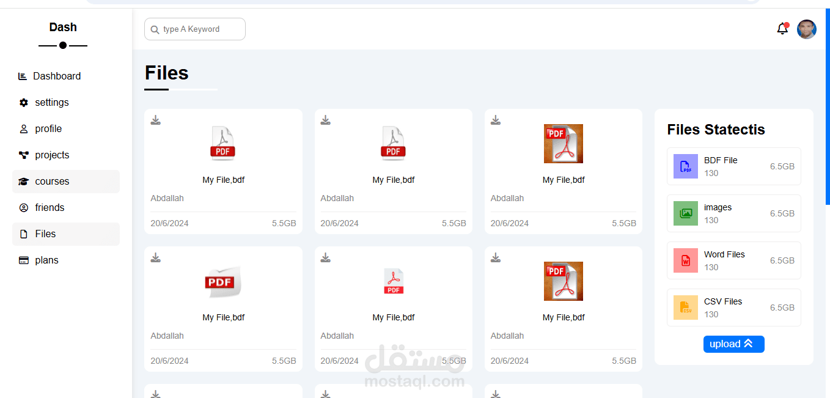The image size is (830, 398).
Task: Click the green images icon
Action: coord(686,213)
